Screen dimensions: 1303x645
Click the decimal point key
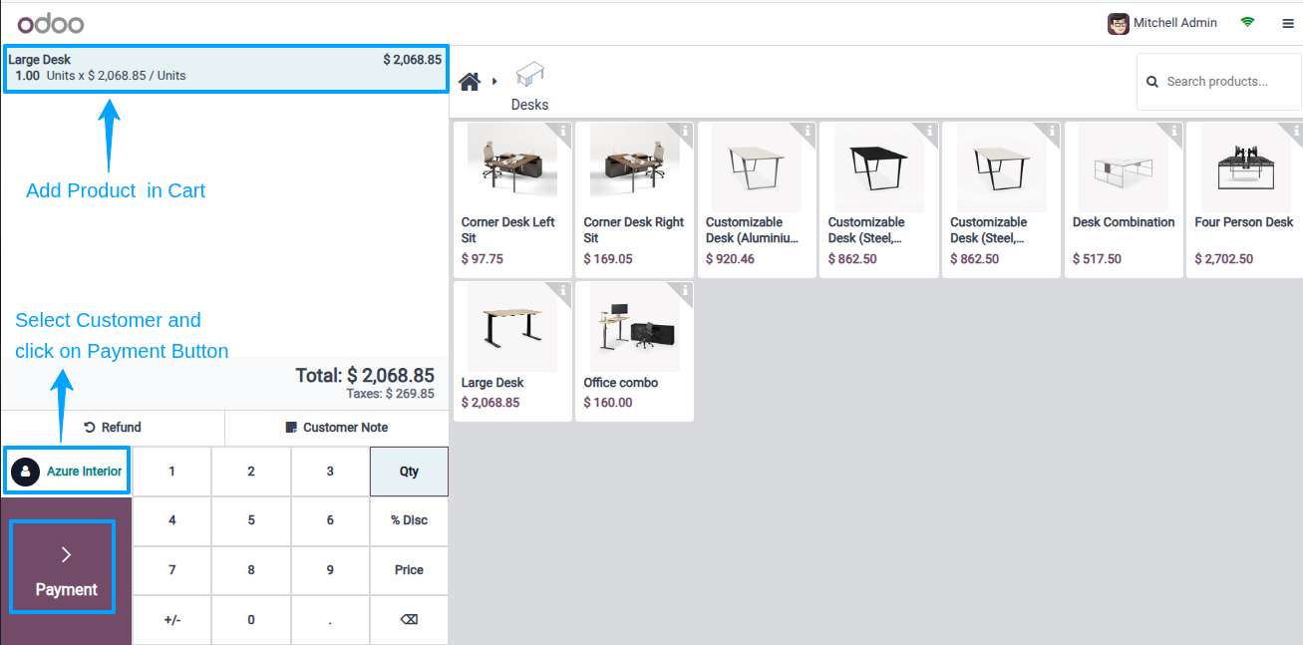coord(330,620)
